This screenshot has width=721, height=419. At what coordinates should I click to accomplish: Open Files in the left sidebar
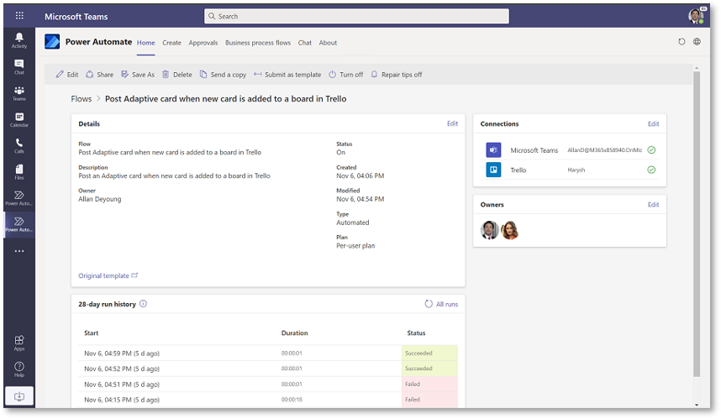[19, 172]
